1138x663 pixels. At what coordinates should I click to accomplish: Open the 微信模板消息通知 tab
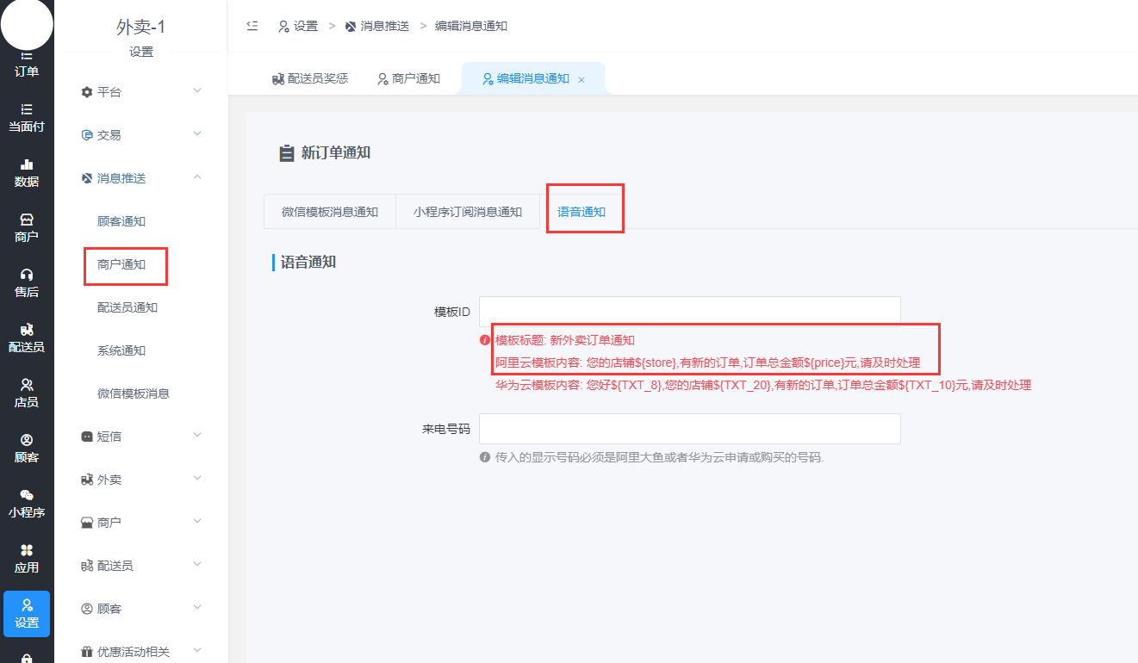[330, 212]
